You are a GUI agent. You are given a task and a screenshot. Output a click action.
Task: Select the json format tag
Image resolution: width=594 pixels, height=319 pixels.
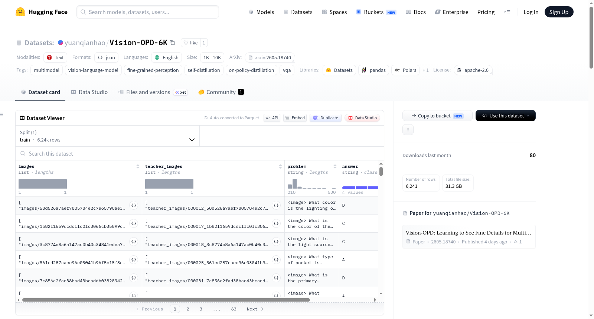[107, 57]
